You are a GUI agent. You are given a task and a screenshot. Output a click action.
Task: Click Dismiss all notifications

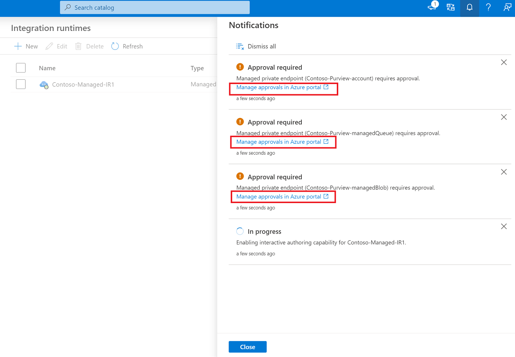(256, 46)
